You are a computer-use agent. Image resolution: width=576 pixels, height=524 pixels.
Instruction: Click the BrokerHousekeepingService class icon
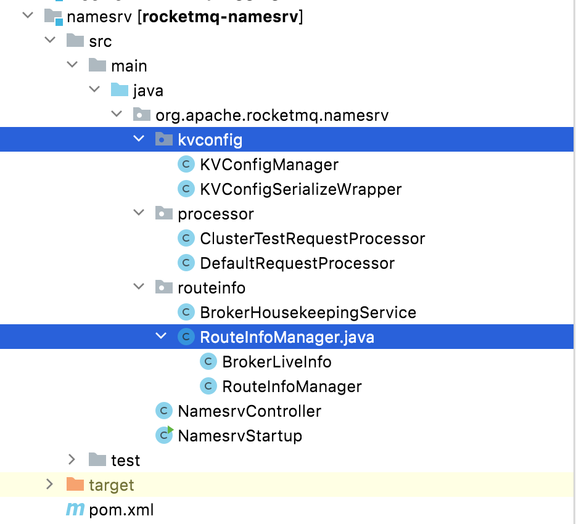point(186,312)
